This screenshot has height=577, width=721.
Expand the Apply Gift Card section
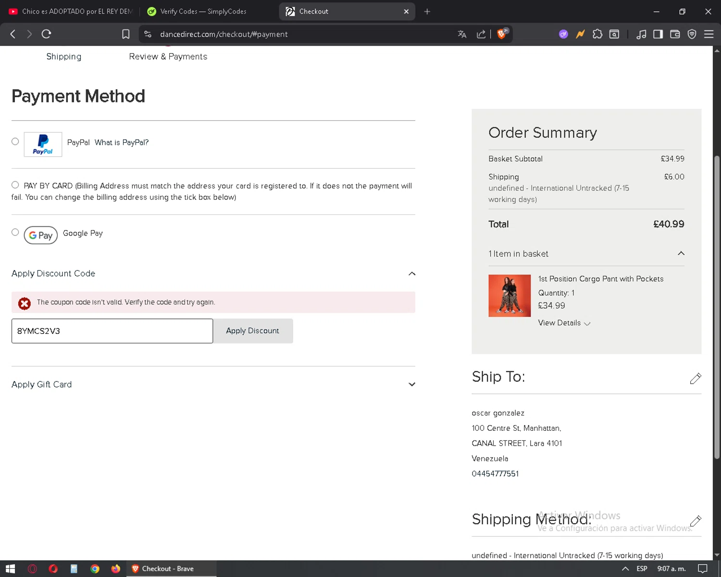pos(411,384)
